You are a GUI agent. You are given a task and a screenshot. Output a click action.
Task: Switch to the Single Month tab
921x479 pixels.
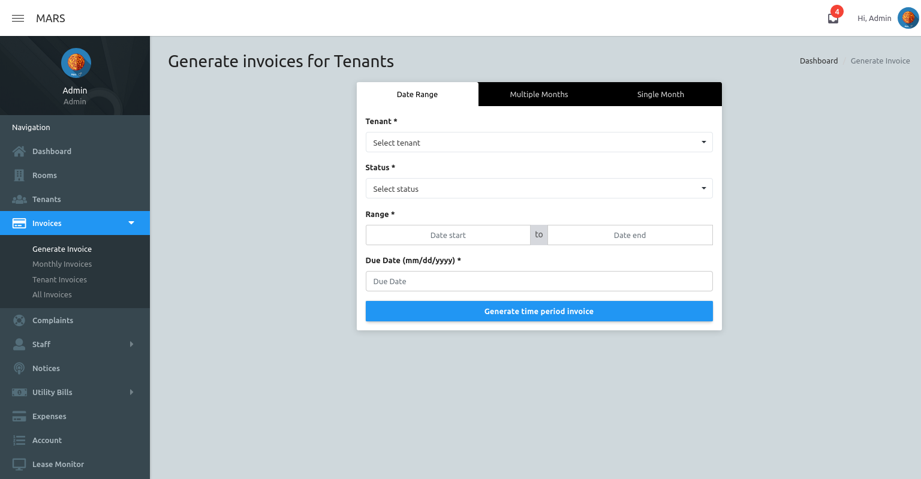click(660, 94)
